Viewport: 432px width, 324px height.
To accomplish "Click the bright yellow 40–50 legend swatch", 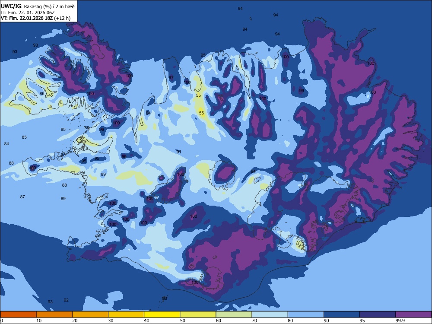I will (x=162, y=314).
